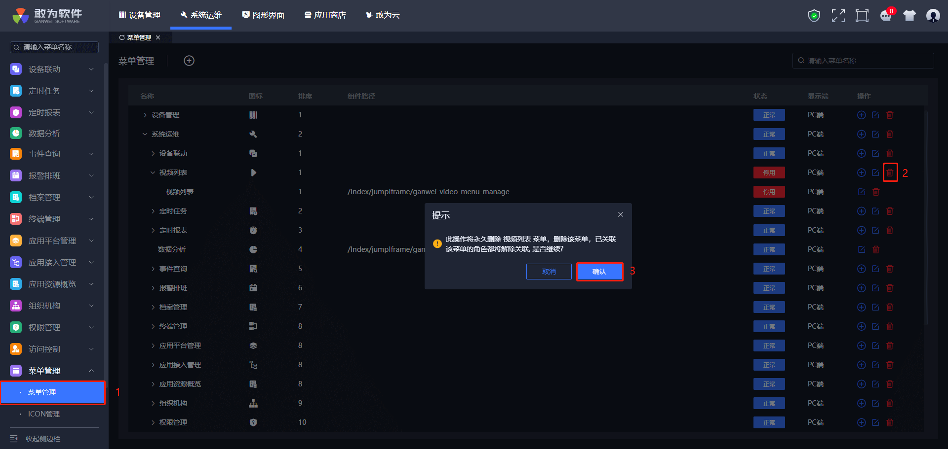Click the add menu plus icon beside 菜单管理 title
Viewport: 948px width, 449px height.
[x=189, y=61]
